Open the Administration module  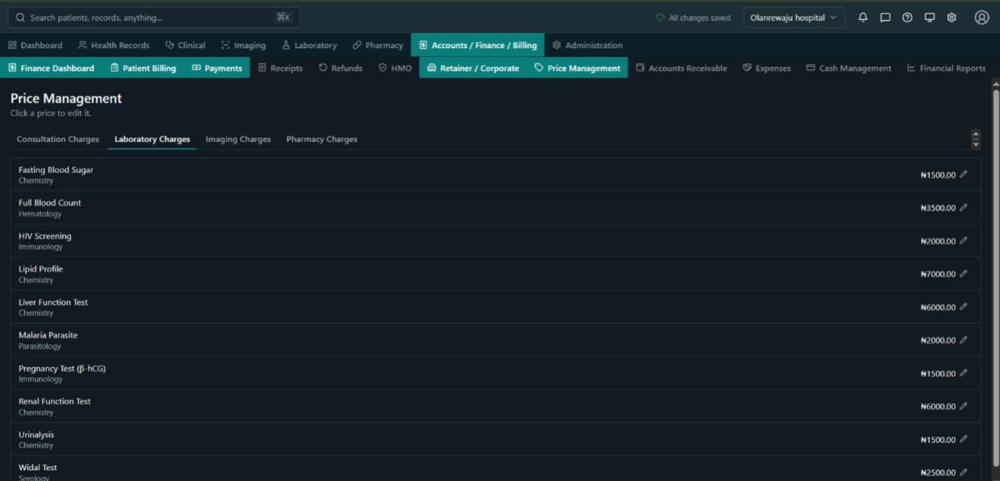click(588, 45)
